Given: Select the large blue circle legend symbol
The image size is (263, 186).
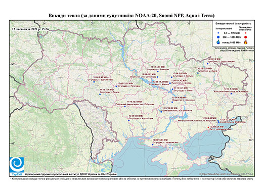Looking at the screenshot, I should [218, 37].
